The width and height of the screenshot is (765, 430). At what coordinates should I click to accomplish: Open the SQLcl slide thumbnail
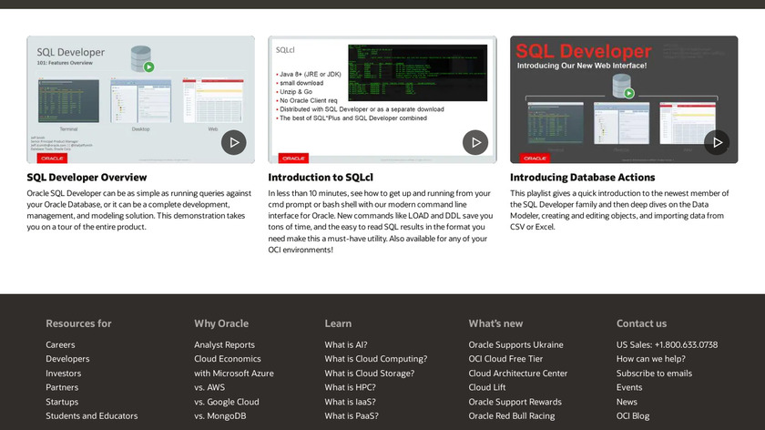tap(382, 99)
